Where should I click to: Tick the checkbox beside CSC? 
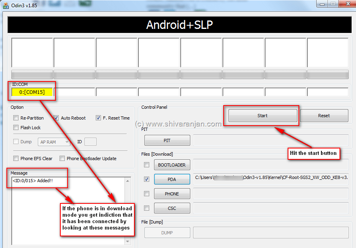point(147,208)
